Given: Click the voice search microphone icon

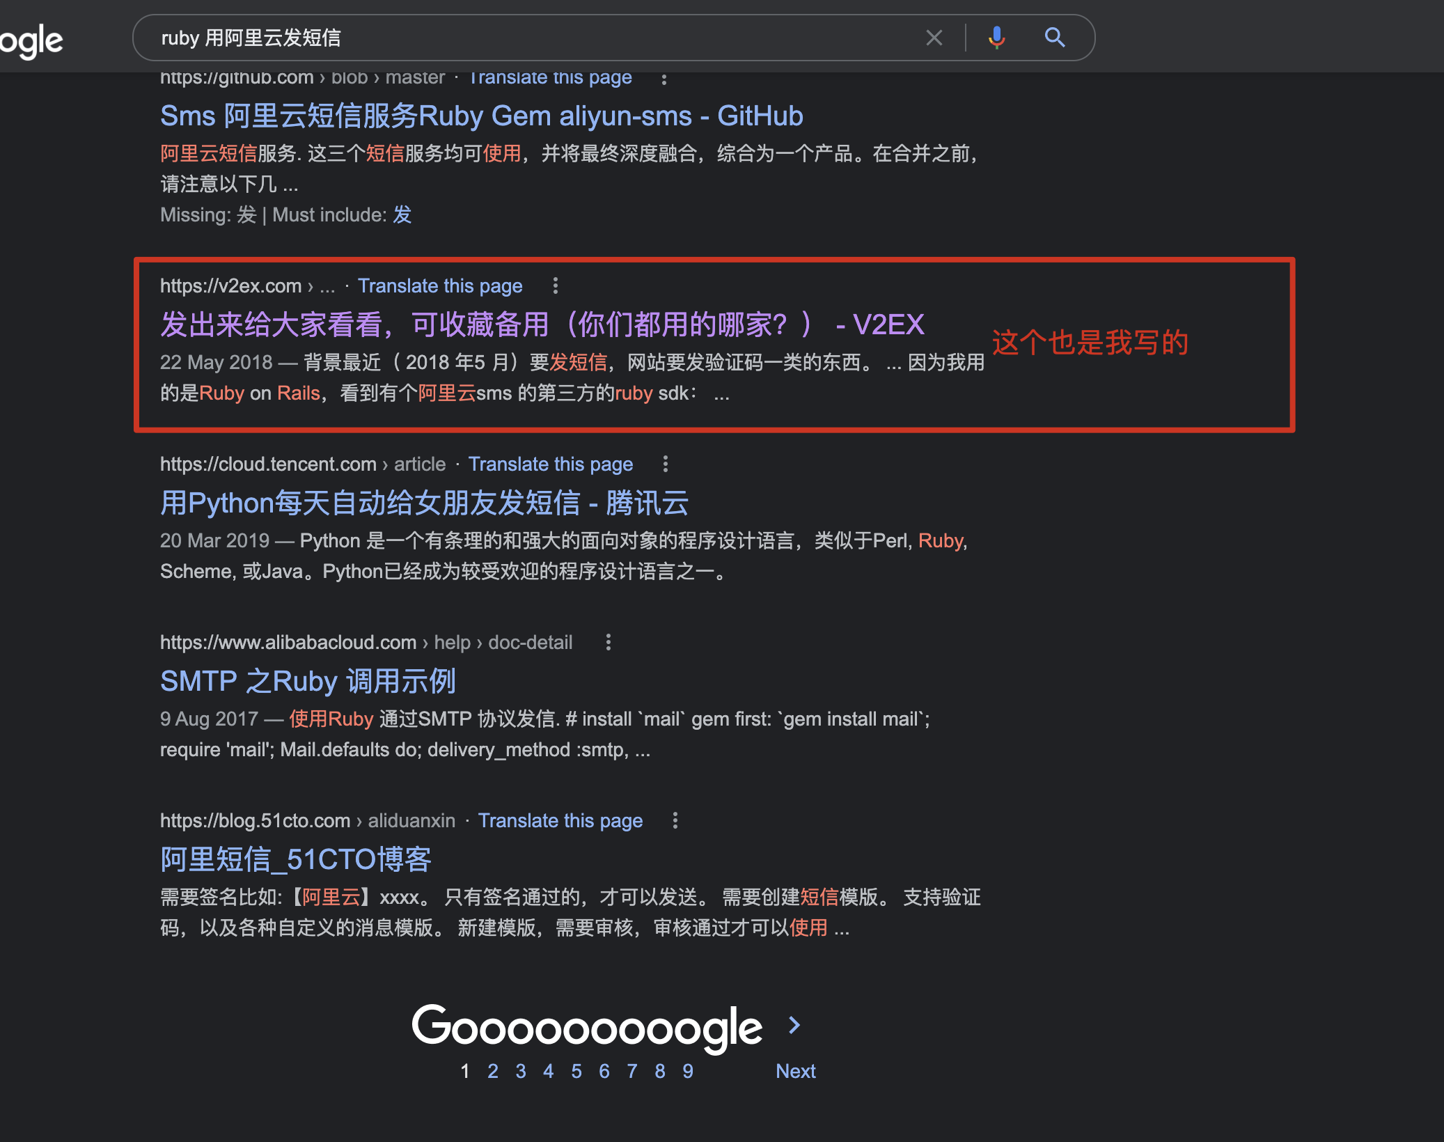Looking at the screenshot, I should [x=996, y=38].
